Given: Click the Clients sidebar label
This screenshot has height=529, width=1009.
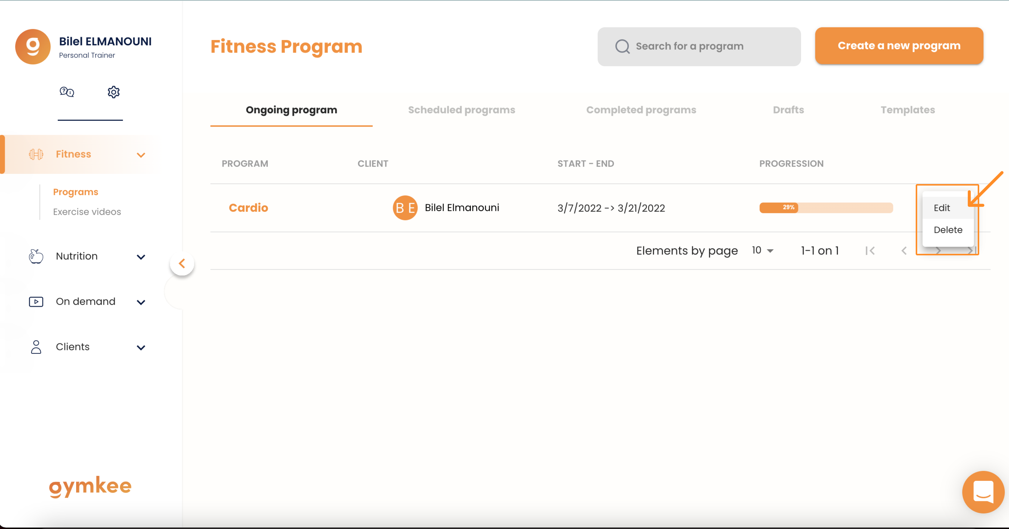Looking at the screenshot, I should coord(73,347).
